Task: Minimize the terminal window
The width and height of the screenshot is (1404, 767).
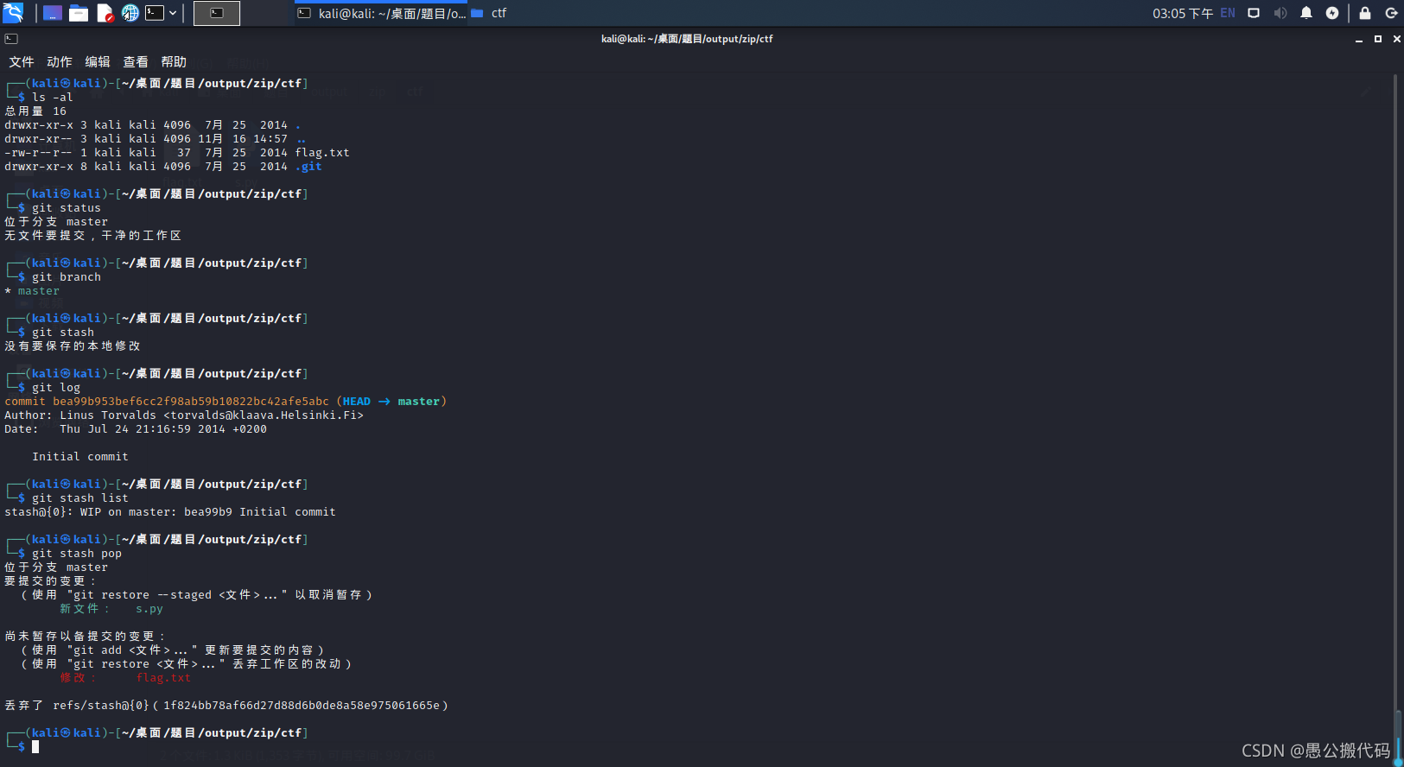Action: pos(1359,39)
